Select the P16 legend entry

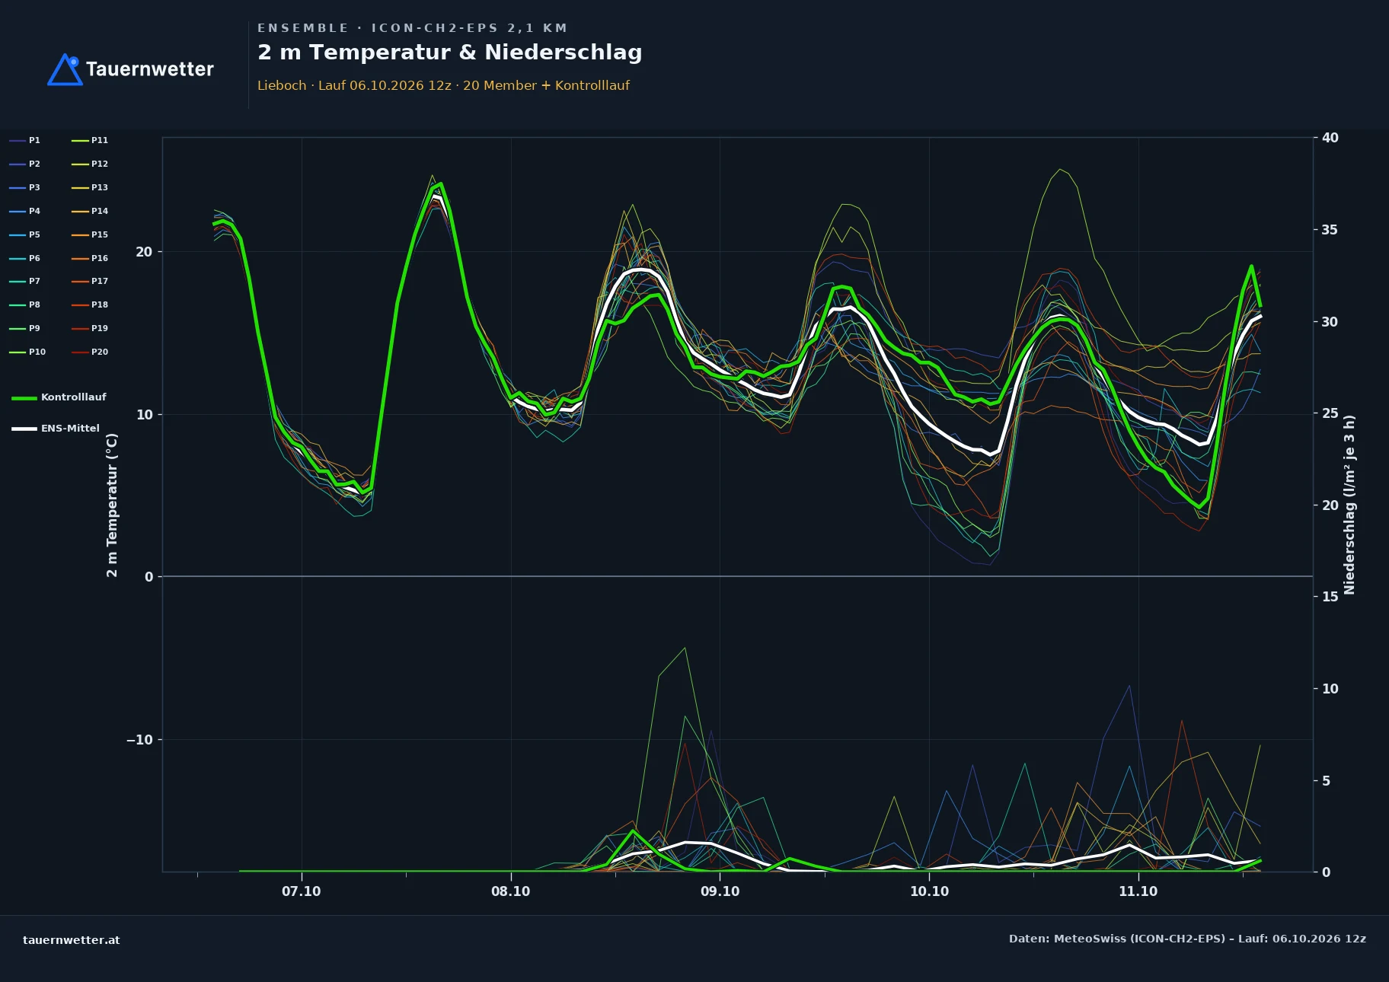pos(90,258)
